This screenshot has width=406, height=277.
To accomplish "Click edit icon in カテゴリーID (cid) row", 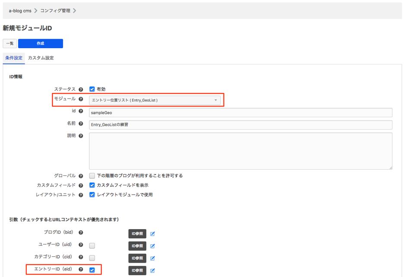I will 152,258.
